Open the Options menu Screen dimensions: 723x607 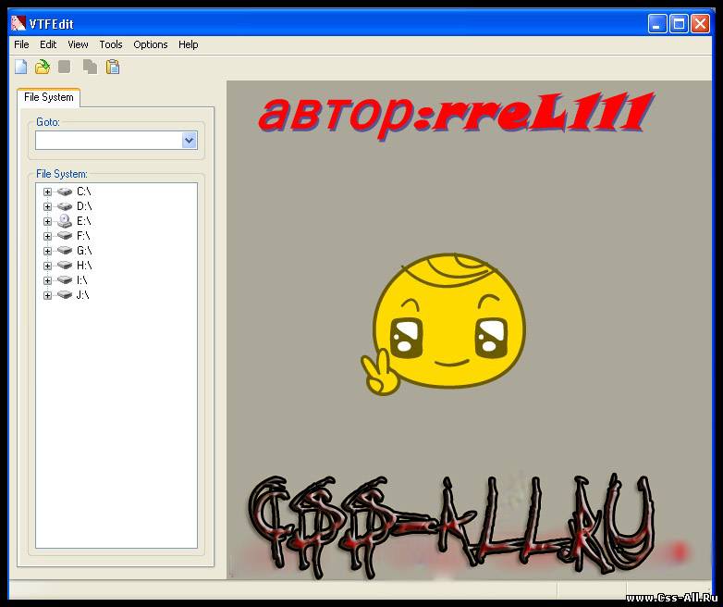[x=151, y=44]
